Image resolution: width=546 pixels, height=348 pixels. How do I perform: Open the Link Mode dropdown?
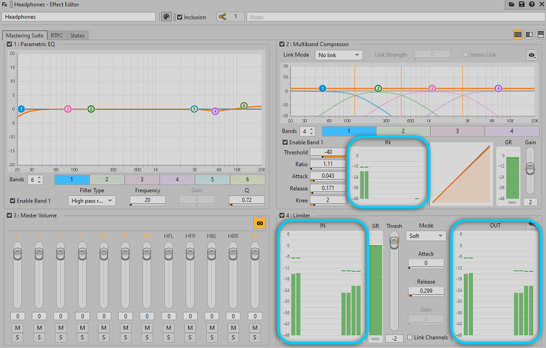point(339,55)
